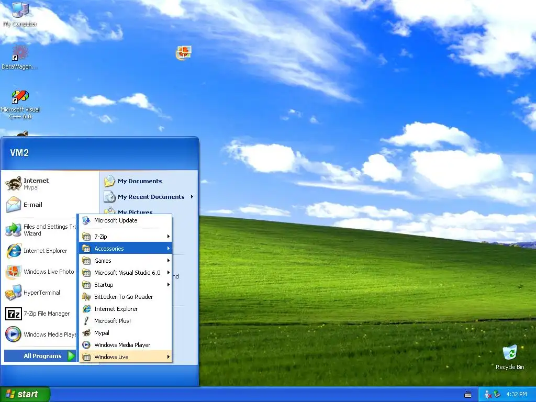Click My Recent Documents label text

(x=151, y=197)
